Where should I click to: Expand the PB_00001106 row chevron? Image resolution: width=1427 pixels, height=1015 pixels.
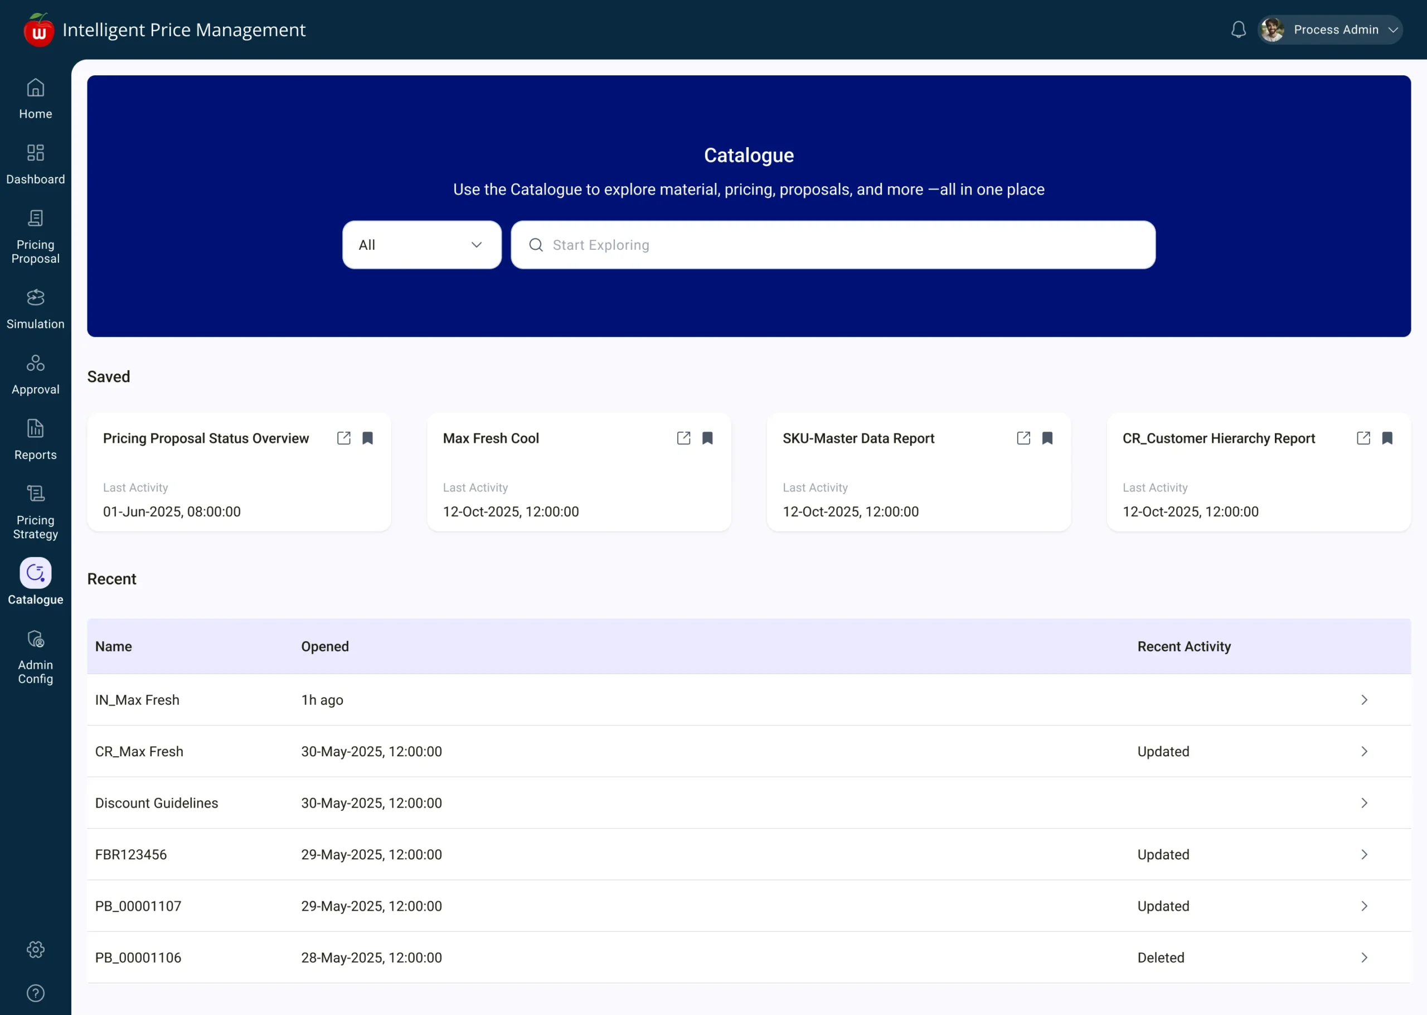[x=1364, y=958]
